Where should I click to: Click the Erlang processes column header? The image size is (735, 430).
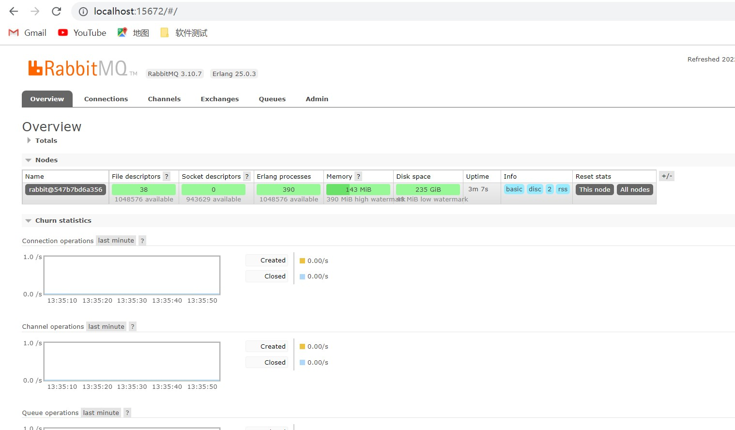(284, 176)
